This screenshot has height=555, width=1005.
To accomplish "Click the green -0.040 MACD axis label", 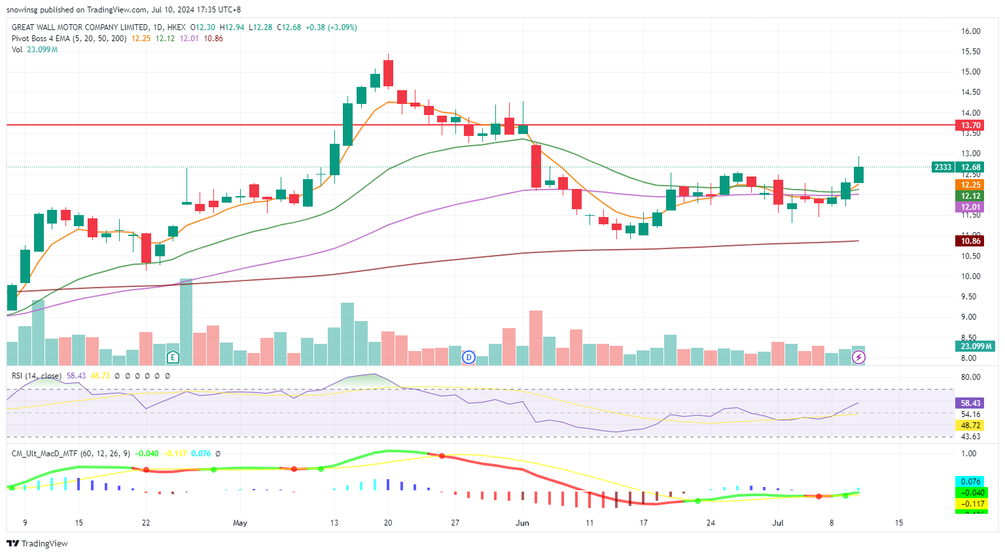I will click(x=970, y=493).
